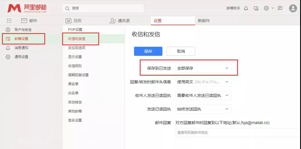Open the settings gear icon in header
This screenshot has width=301, height=149.
(x=266, y=8)
